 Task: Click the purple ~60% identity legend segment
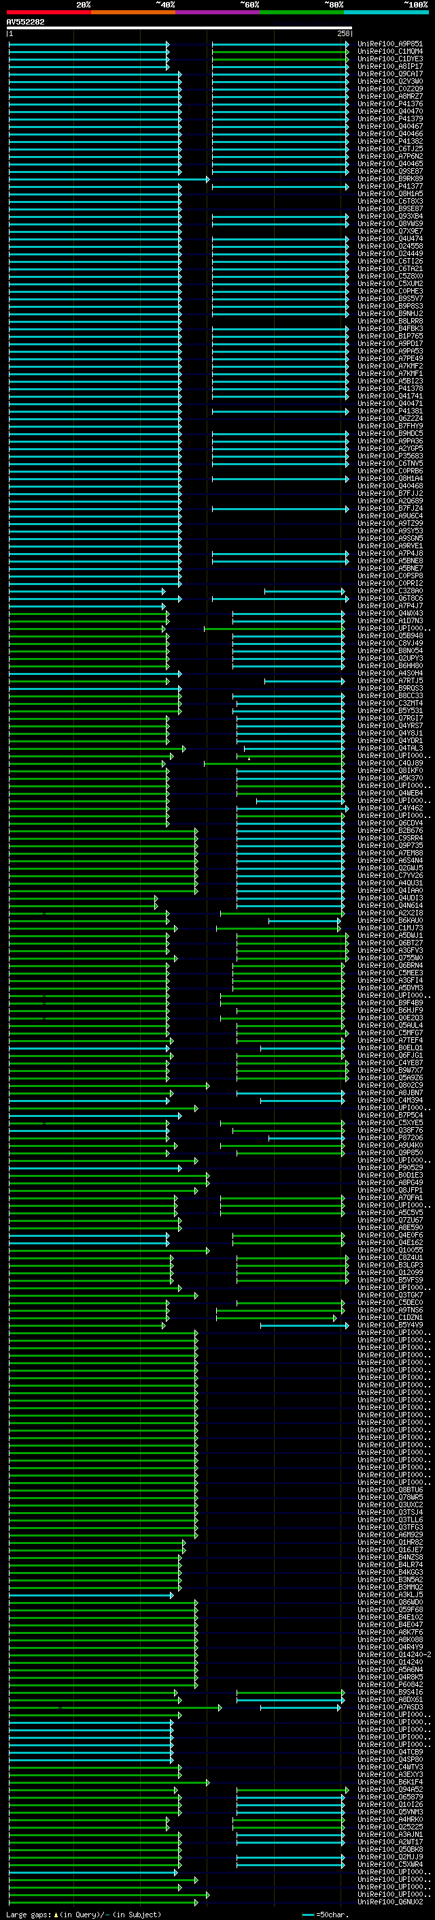[x=217, y=12]
